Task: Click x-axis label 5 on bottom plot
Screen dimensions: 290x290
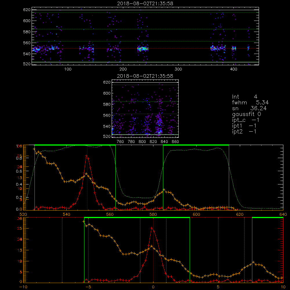Action: (x=218, y=287)
